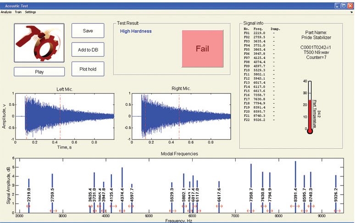The height and width of the screenshot is (223, 355).
Task: Select row F19 8391.4 in Signal info
Action: (260, 107)
